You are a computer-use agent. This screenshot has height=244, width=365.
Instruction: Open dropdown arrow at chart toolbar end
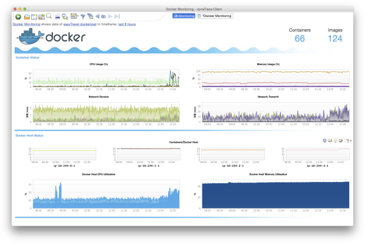350,141
